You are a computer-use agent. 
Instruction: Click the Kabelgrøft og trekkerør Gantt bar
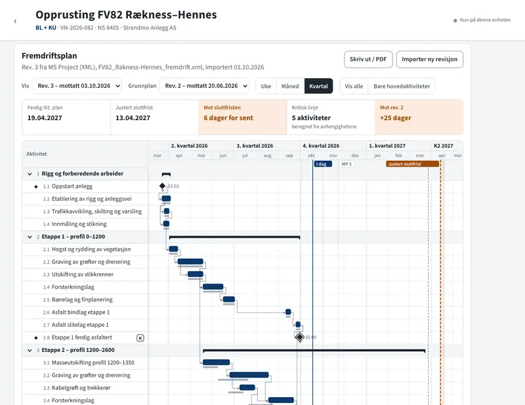(247, 387)
